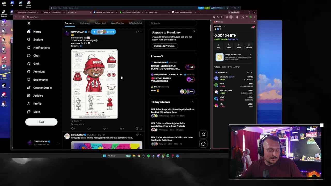Open token sort filter icon
This screenshot has width=331, height=186.
click(248, 73)
